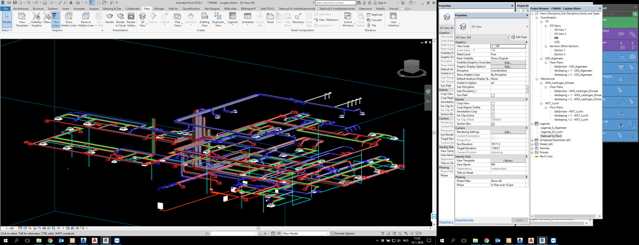The image size is (639, 245).
Task: Create a Drafting View
Action: click(204, 20)
